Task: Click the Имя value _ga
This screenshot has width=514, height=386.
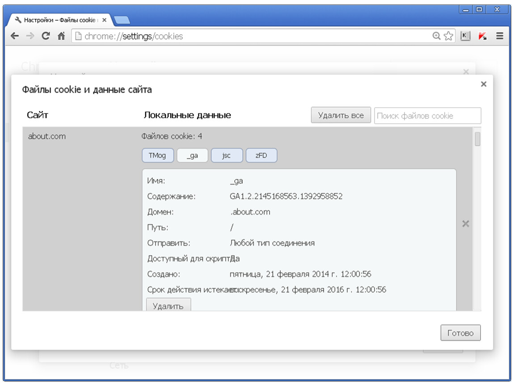Action: [x=237, y=181]
